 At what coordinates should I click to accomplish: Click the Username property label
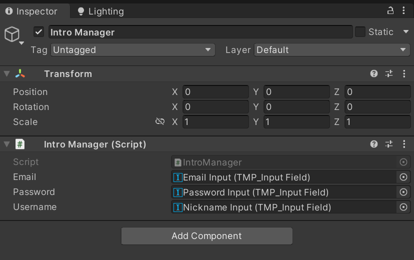(x=35, y=207)
